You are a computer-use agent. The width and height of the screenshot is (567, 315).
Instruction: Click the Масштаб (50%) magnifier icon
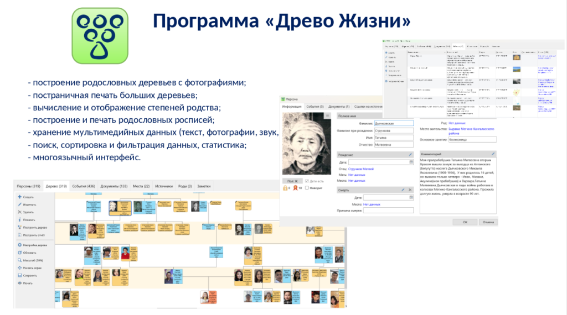(19, 260)
